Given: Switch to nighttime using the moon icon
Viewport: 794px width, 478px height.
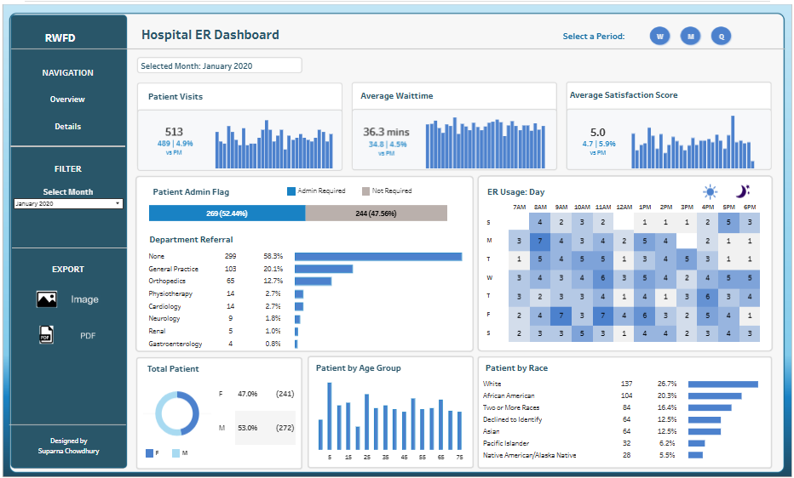Looking at the screenshot, I should pyautogui.click(x=743, y=191).
